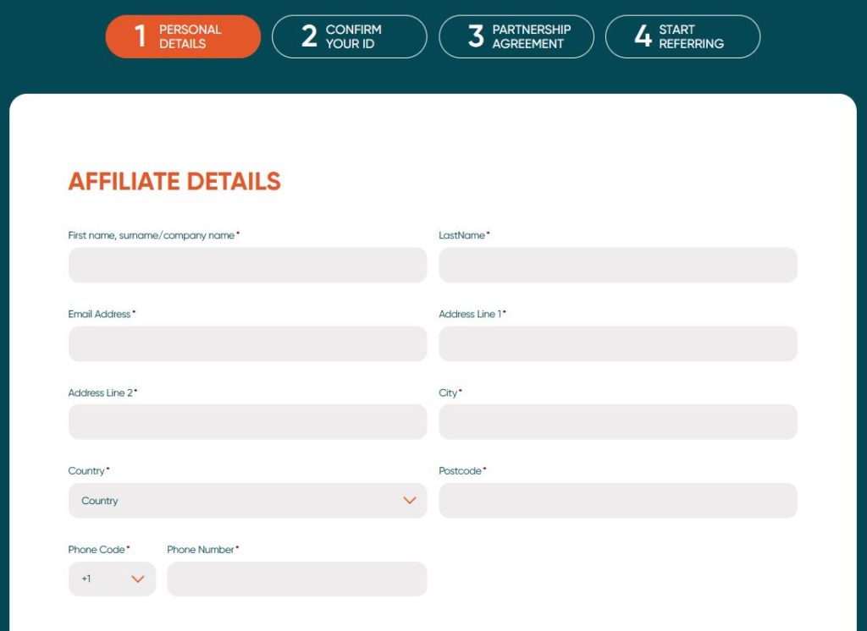Click the Phone Code label text
Viewport: 867px width, 631px height.
(x=97, y=549)
